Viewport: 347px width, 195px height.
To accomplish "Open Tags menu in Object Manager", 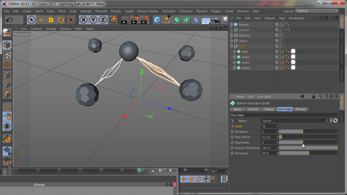I will pyautogui.click(x=282, y=18).
